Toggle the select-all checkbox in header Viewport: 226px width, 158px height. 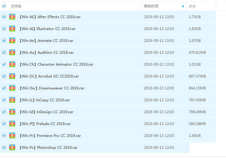point(4,6)
